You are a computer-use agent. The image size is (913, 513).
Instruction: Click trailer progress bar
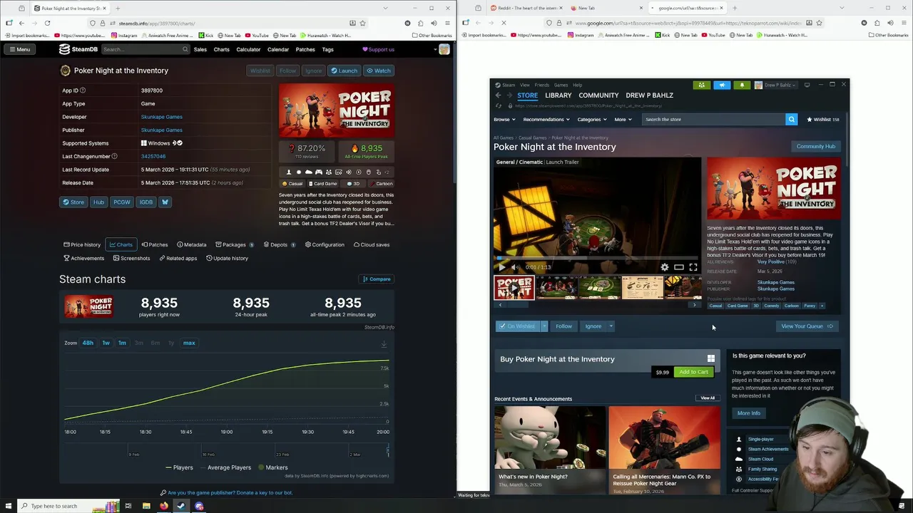(x=598, y=258)
